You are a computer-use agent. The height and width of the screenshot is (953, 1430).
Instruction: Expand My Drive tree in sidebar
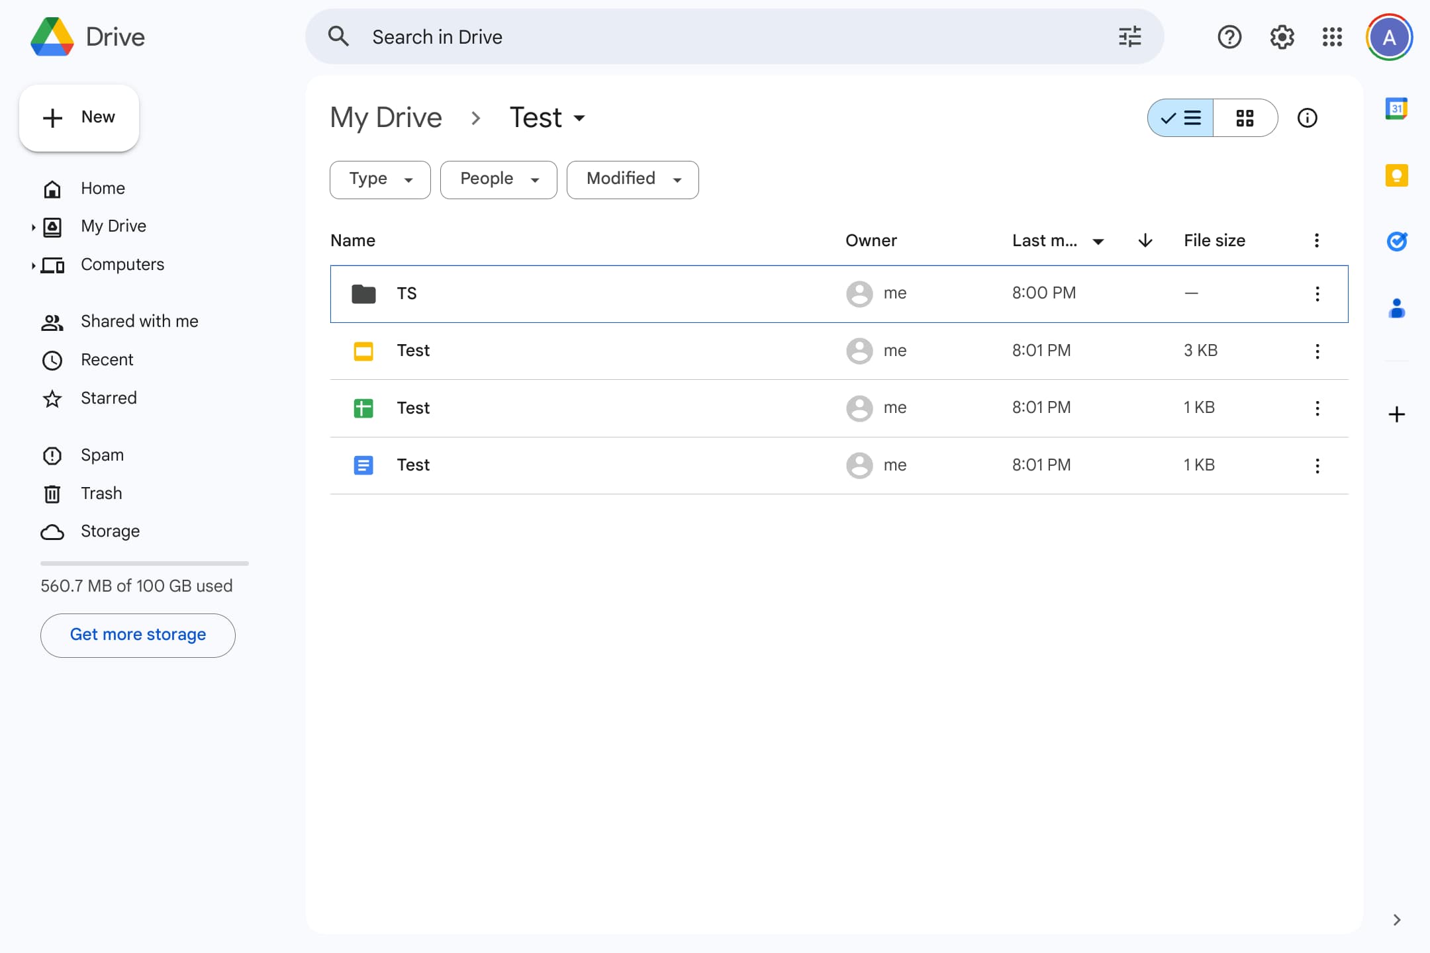pyautogui.click(x=33, y=227)
